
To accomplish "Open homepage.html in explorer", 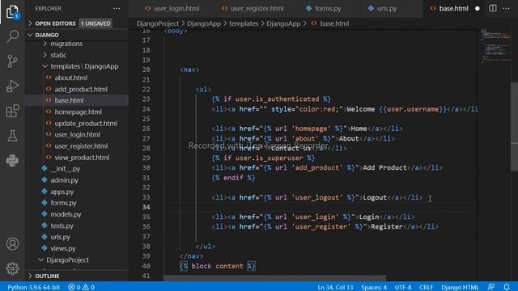I will pos(78,112).
